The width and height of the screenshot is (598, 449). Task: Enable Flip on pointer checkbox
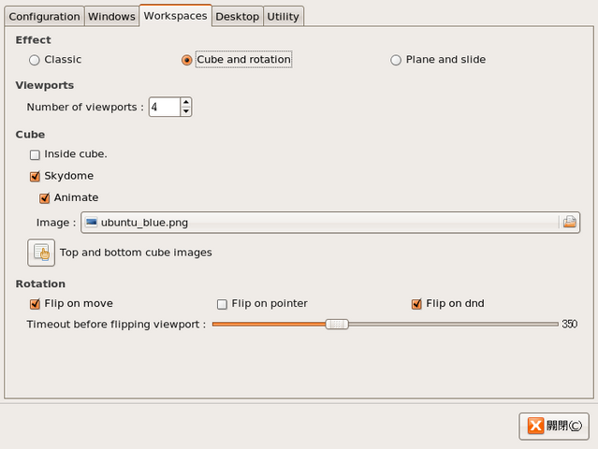pyautogui.click(x=222, y=304)
